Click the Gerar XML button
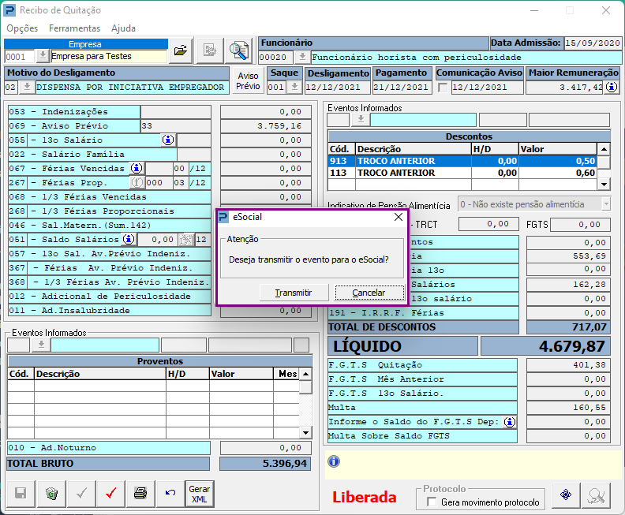The image size is (625, 515). (x=200, y=494)
